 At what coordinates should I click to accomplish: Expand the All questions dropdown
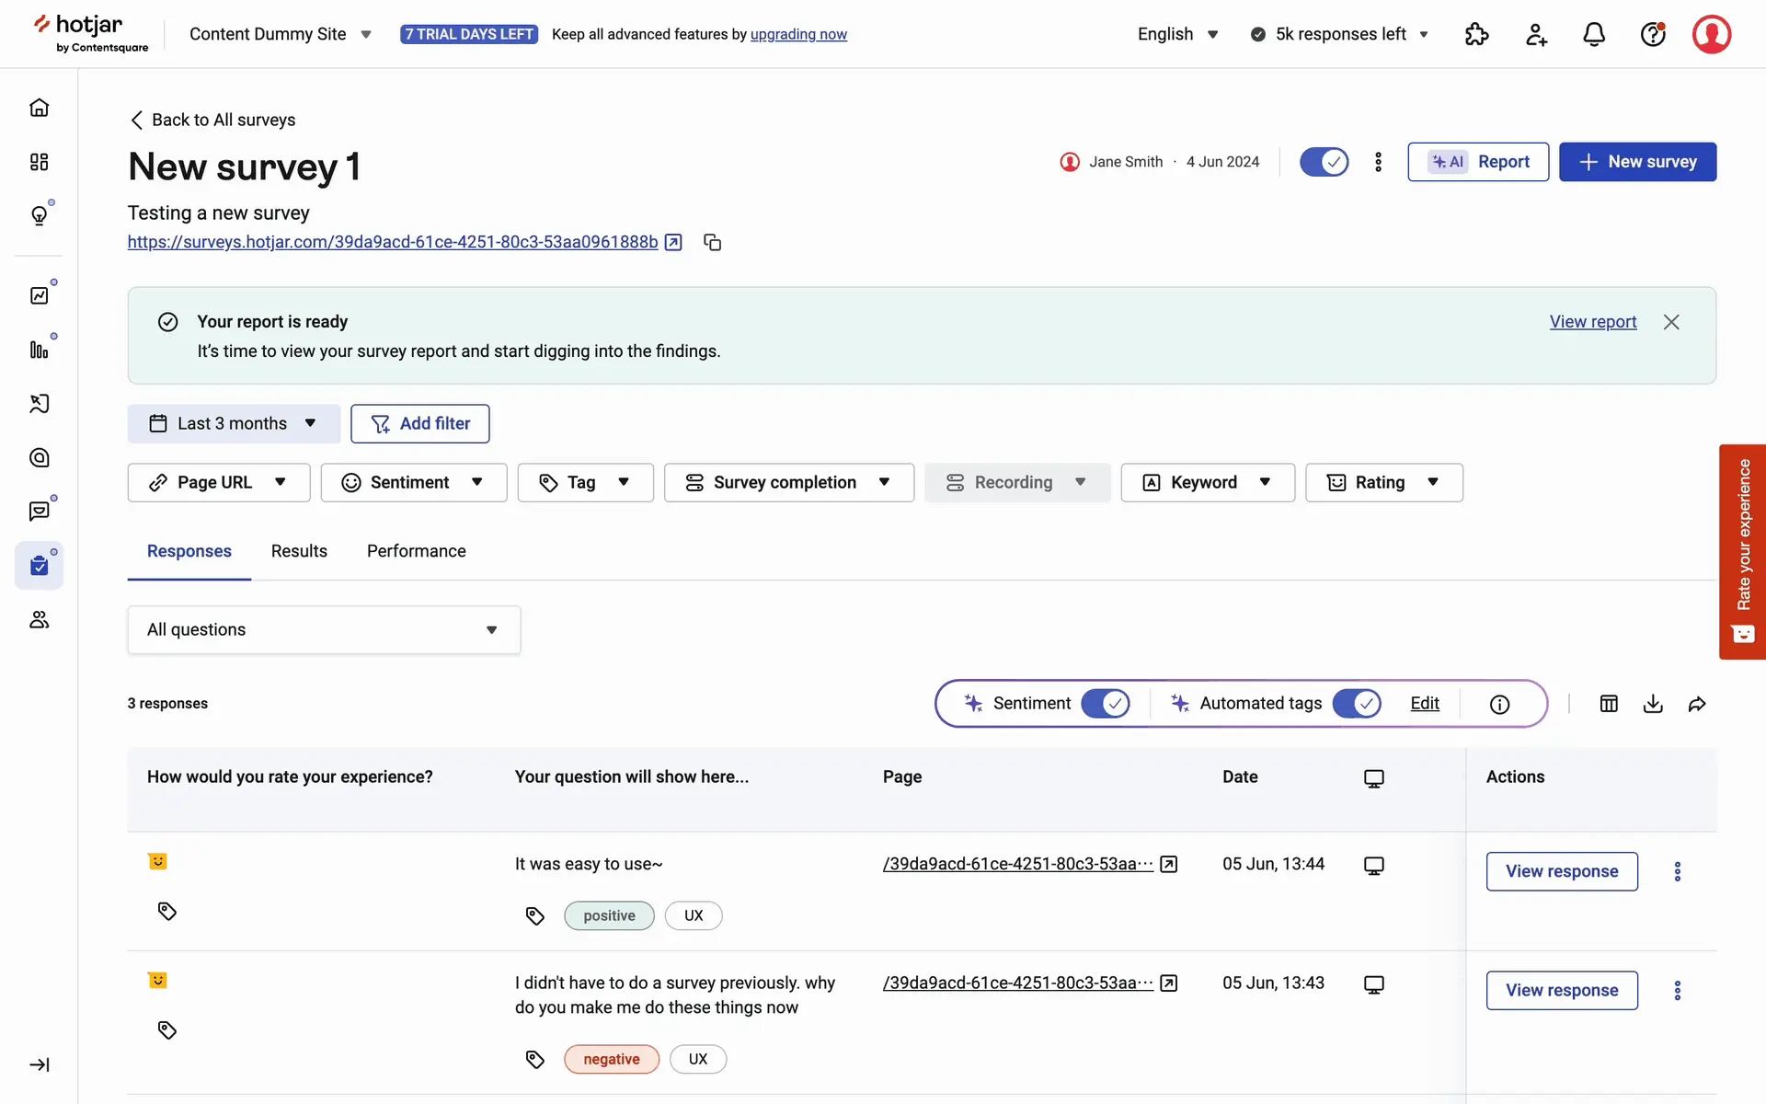coord(324,629)
